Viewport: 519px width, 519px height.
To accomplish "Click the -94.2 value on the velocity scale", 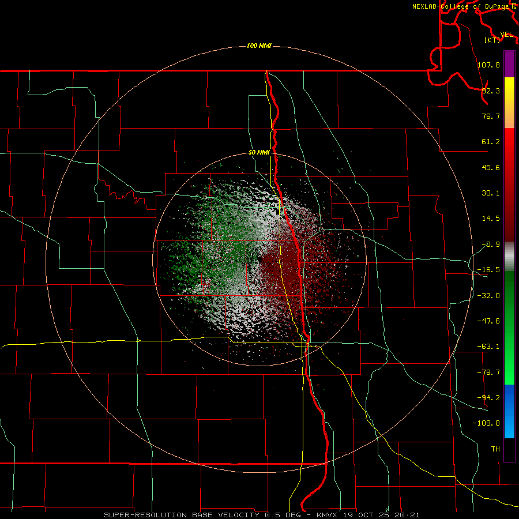I will pyautogui.click(x=488, y=398).
